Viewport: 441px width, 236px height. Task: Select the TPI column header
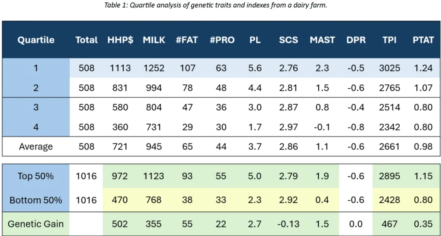(390, 40)
